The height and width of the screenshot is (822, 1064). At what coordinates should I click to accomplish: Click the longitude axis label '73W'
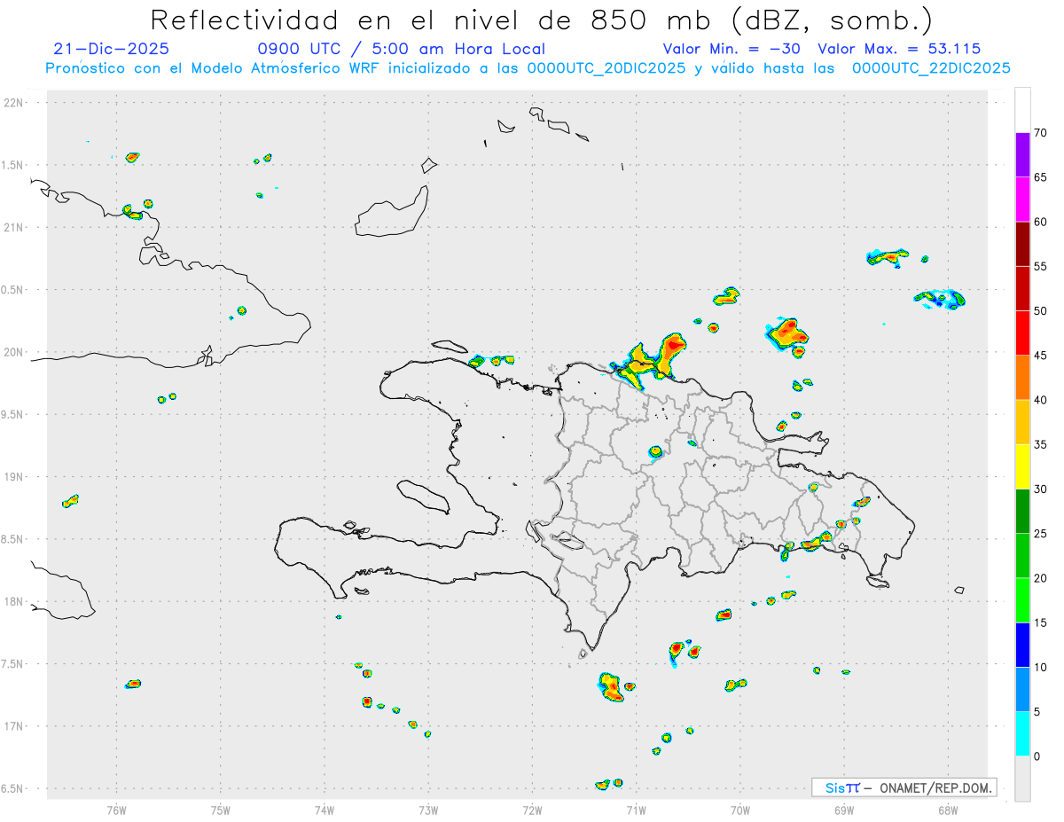[x=428, y=810]
